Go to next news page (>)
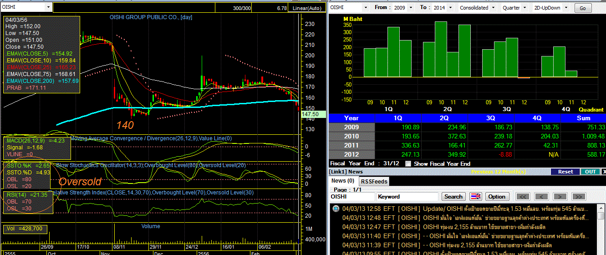The height and width of the screenshot is (255, 606). click(560, 196)
